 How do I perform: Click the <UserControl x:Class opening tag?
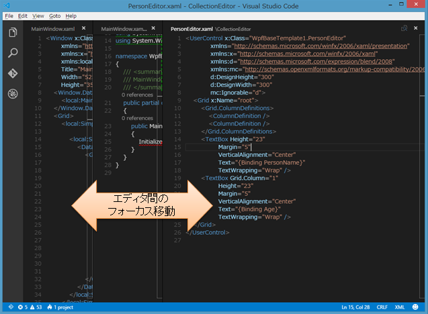coord(266,38)
